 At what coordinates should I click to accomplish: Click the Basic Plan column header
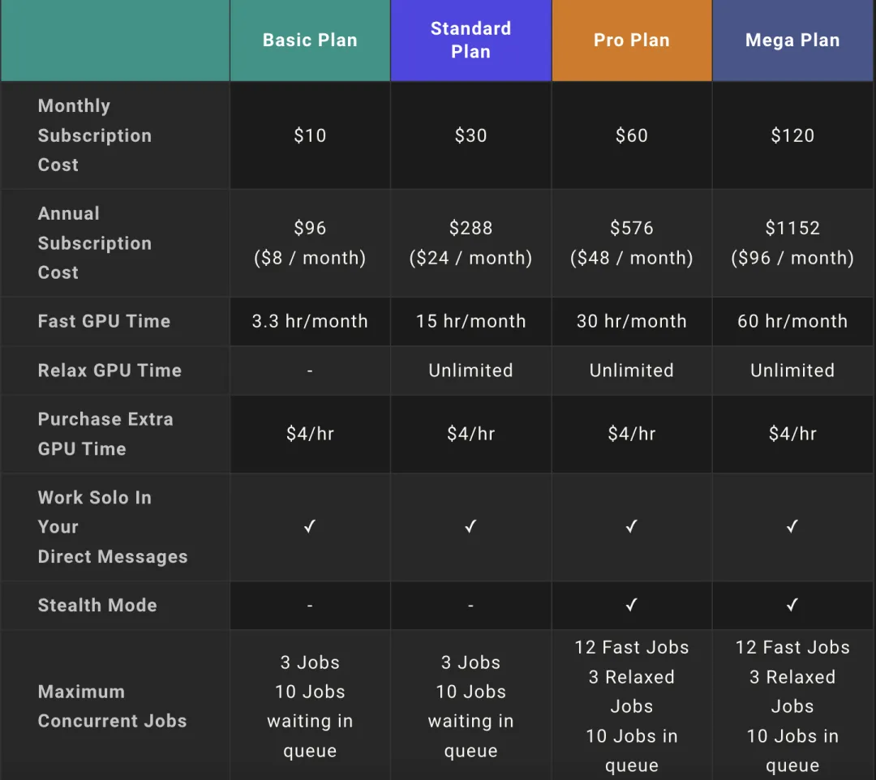click(310, 41)
